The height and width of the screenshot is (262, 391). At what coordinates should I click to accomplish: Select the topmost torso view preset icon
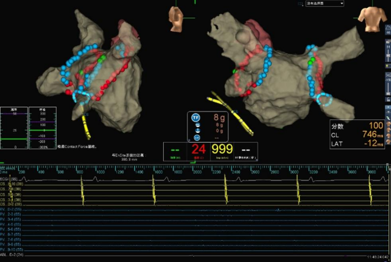pos(388,124)
